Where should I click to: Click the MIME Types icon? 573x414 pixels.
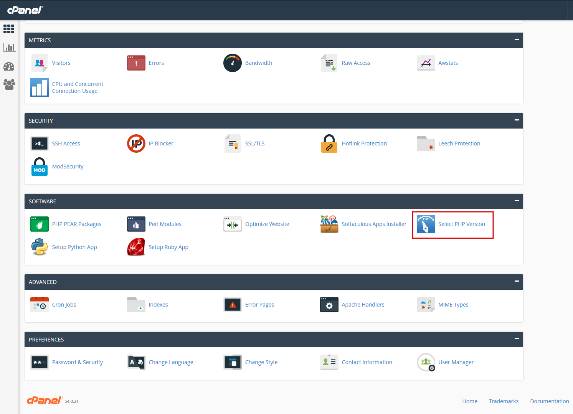[426, 305]
